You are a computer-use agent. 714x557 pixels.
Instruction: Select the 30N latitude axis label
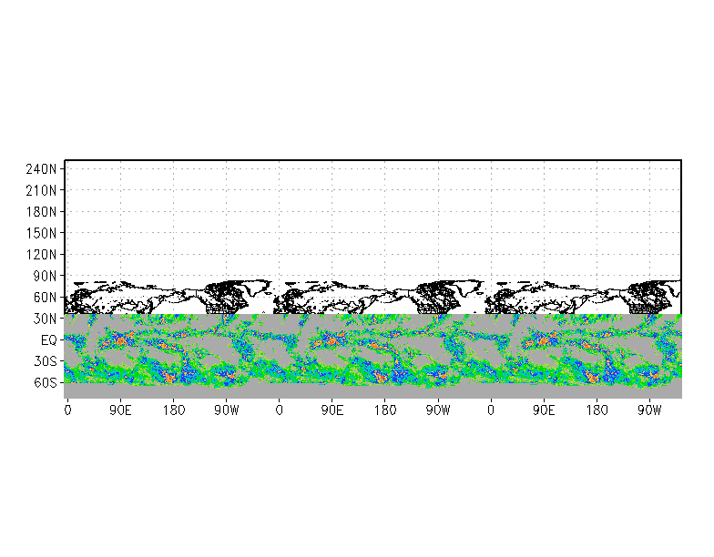45,319
